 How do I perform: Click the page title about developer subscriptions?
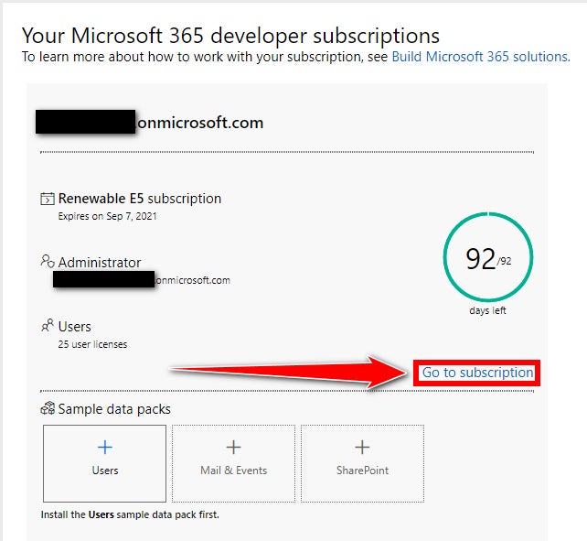coord(230,36)
